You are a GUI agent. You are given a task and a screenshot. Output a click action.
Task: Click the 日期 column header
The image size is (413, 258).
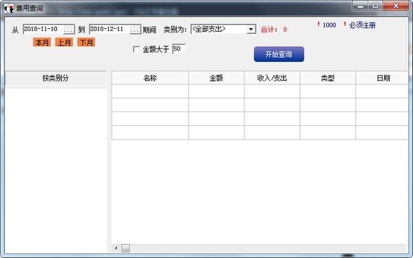coord(382,78)
